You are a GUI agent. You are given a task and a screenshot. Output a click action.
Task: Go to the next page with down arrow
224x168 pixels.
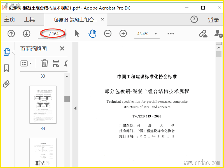click(27, 34)
